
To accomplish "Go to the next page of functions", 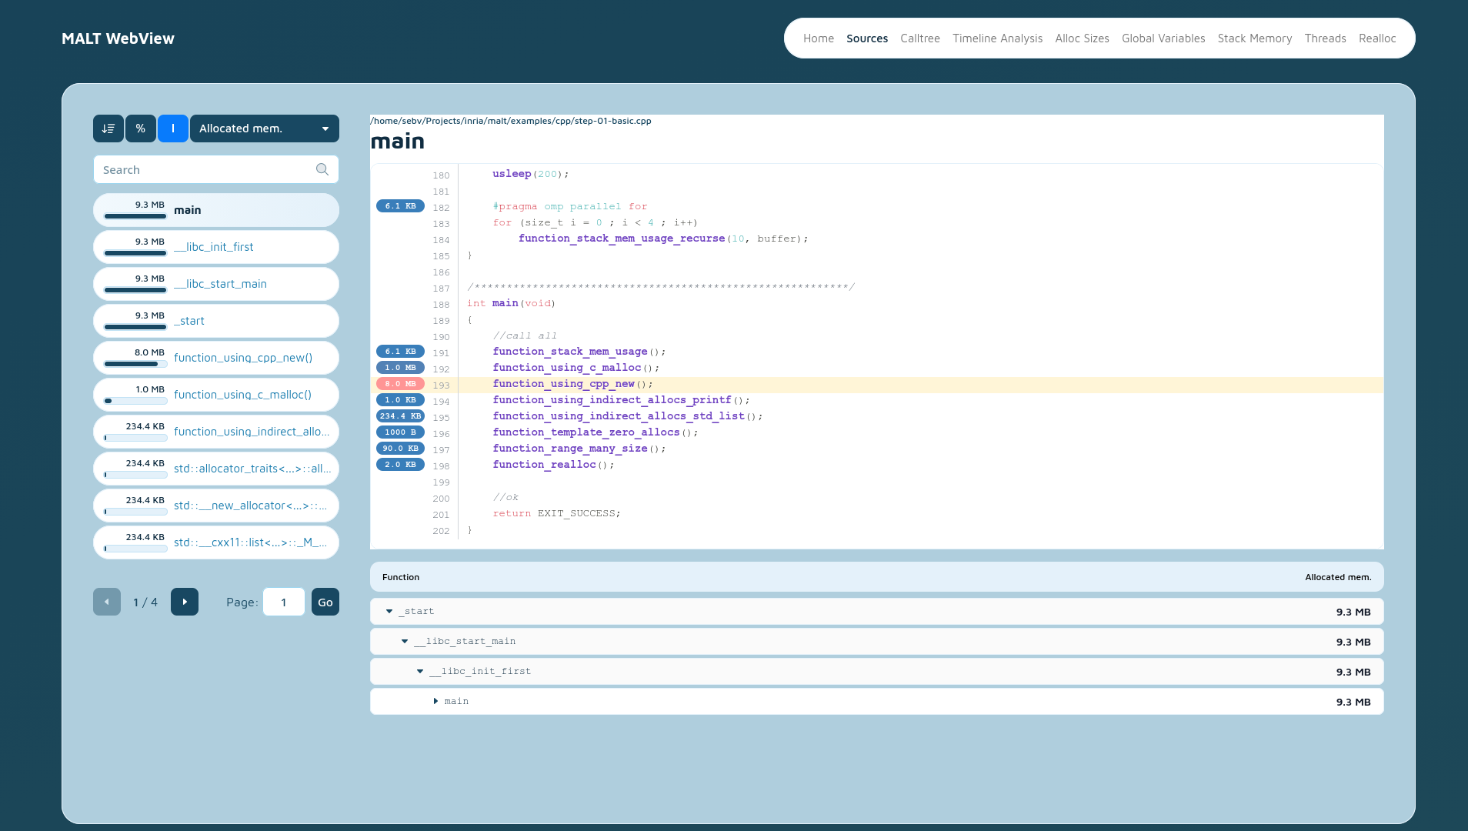I will [184, 602].
